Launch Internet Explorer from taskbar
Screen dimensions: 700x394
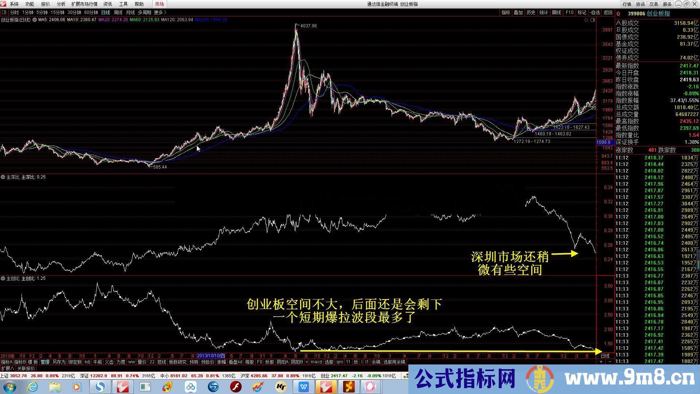pos(33,387)
